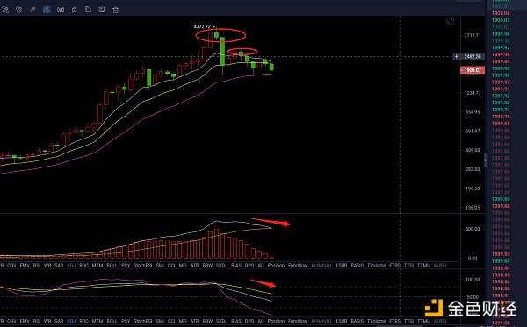Select SAR in upper indicator row
The image size is (527, 327).
[x=59, y=266]
